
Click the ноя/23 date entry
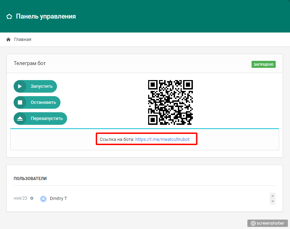20,198
